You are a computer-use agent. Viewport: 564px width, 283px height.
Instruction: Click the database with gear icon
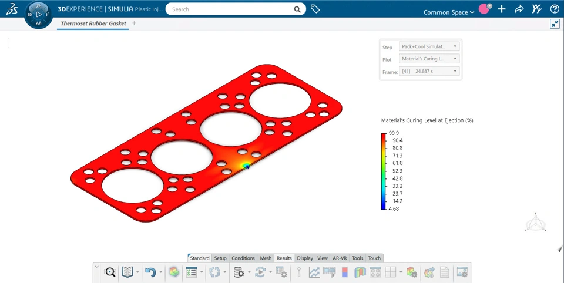click(x=239, y=272)
